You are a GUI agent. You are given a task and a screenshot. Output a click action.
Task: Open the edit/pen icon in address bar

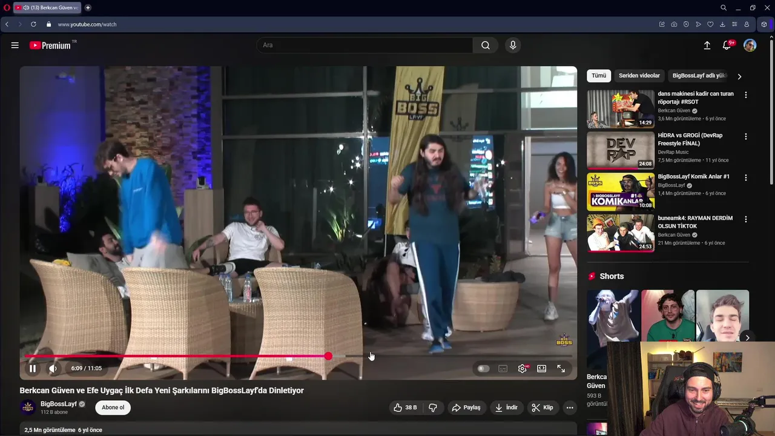tap(662, 24)
